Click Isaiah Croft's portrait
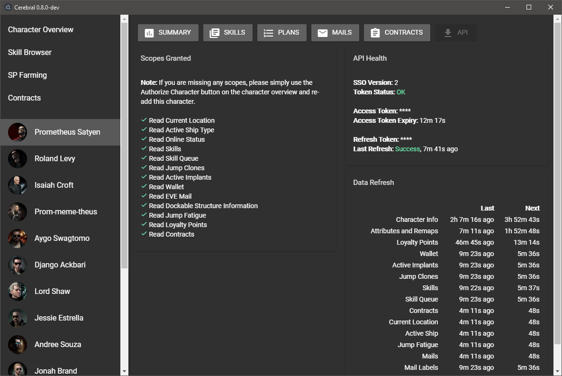 tap(18, 185)
